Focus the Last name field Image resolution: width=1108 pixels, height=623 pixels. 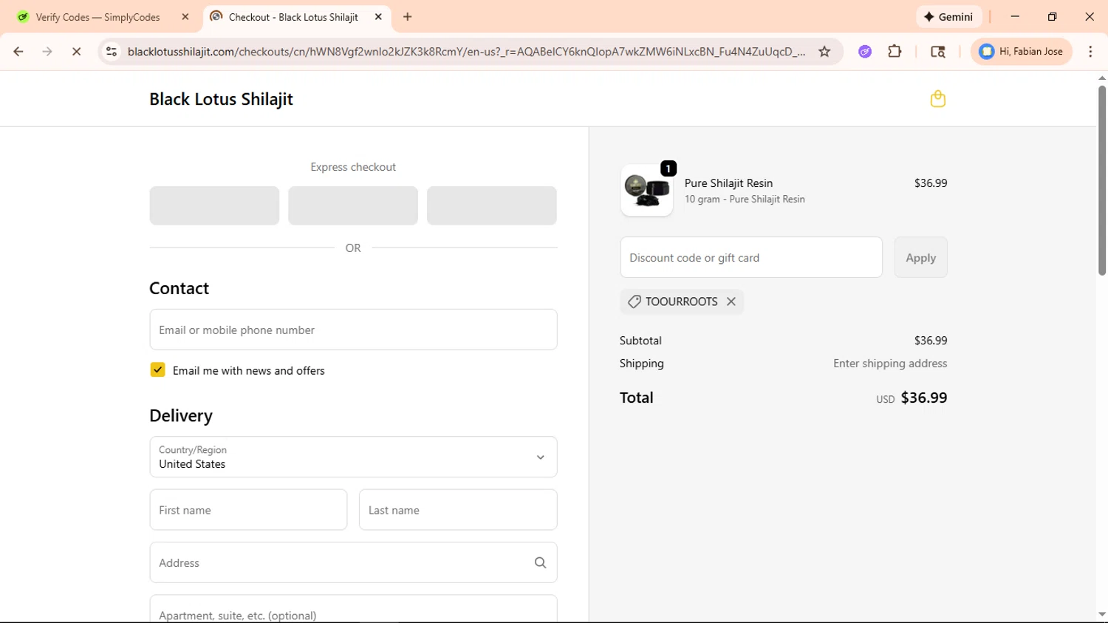pos(458,510)
